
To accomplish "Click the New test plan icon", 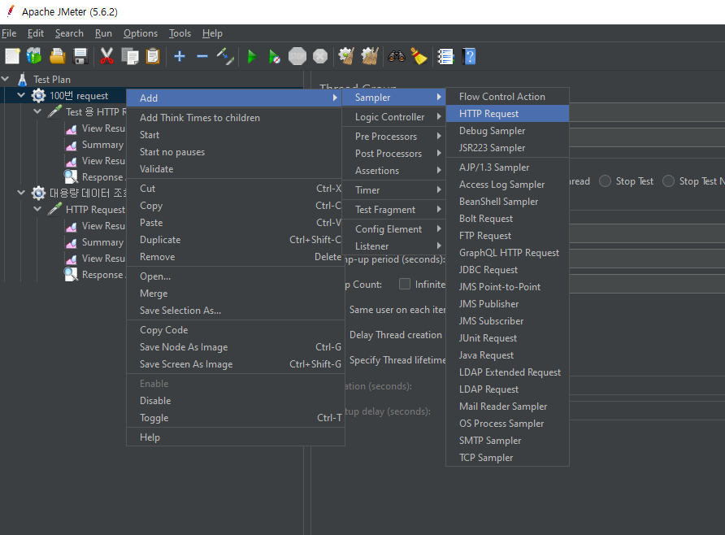I will [12, 56].
